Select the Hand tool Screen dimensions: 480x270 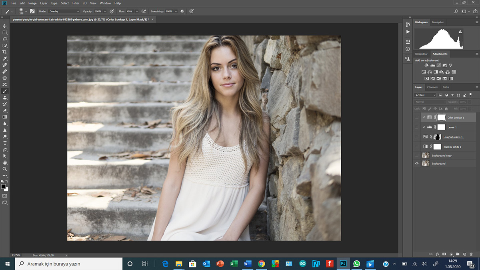[5, 162]
